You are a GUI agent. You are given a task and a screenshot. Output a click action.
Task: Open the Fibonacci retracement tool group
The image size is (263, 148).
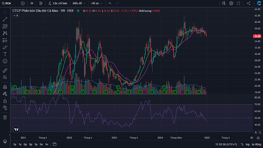[x=5, y=26]
